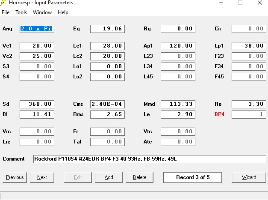Screen dimensions: 268x200
Task: Close the Hornresp window
Action: 260,3
